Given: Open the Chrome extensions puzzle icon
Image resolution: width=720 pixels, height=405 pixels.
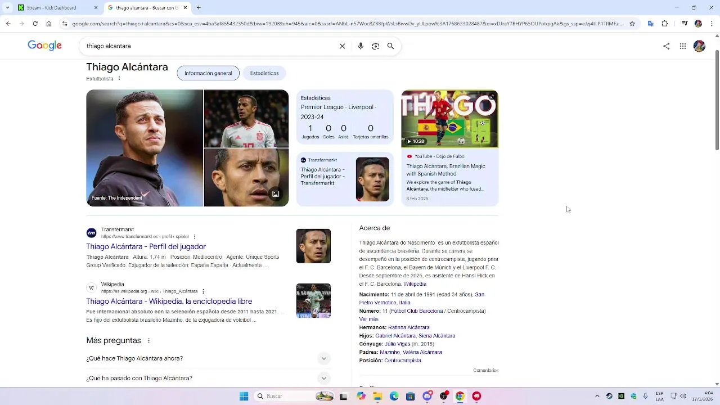Looking at the screenshot, I should [665, 24].
